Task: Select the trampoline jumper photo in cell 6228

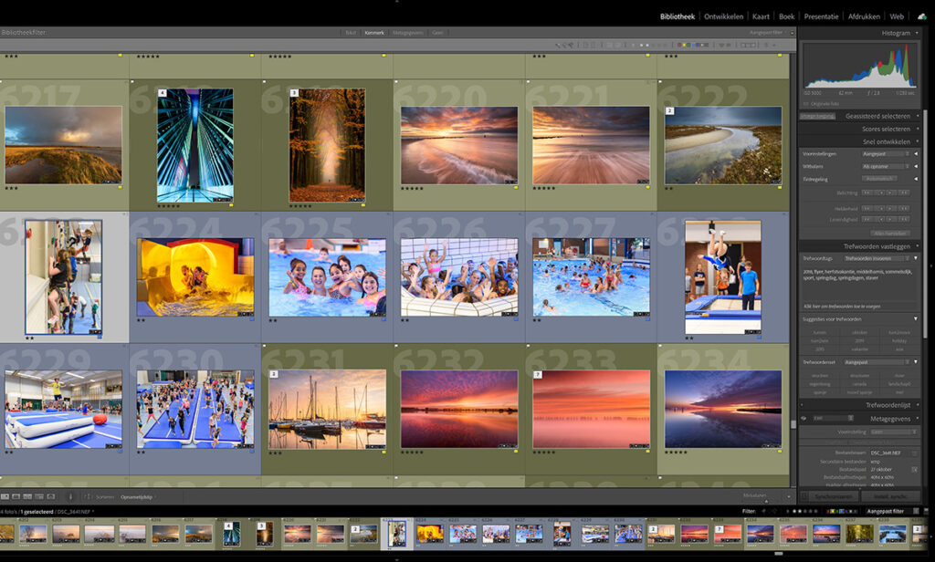Action: pos(723,277)
